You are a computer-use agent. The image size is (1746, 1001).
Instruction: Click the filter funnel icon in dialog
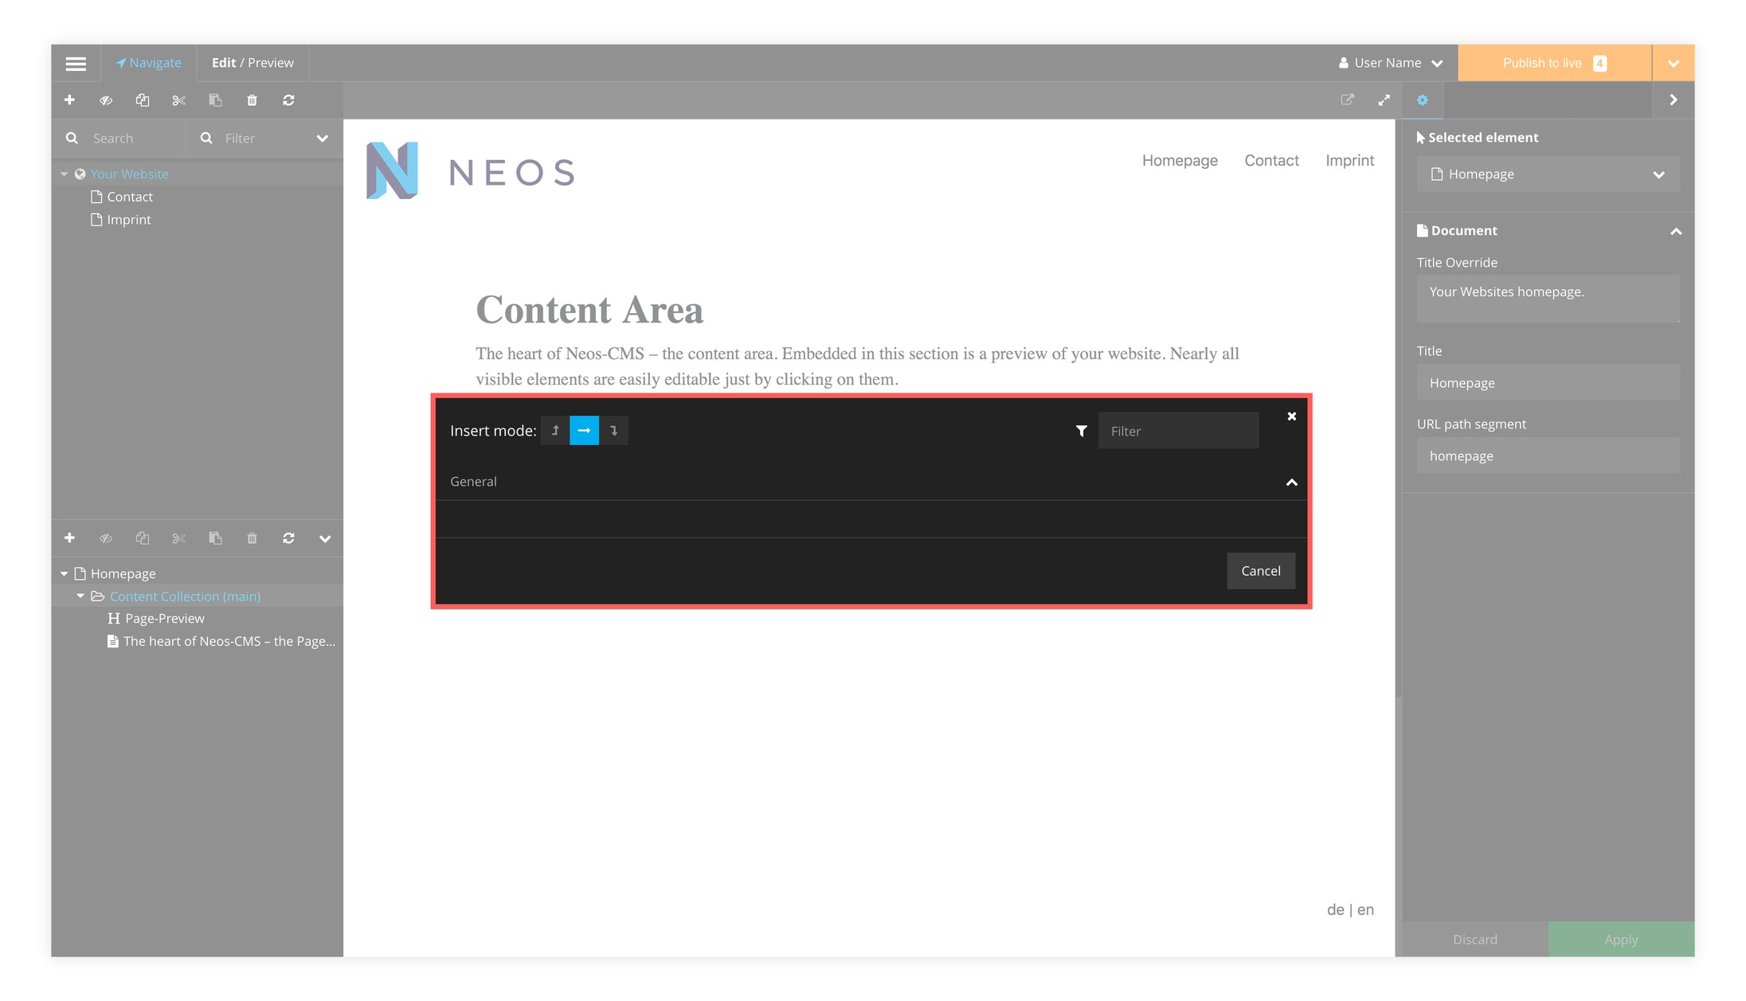1081,431
